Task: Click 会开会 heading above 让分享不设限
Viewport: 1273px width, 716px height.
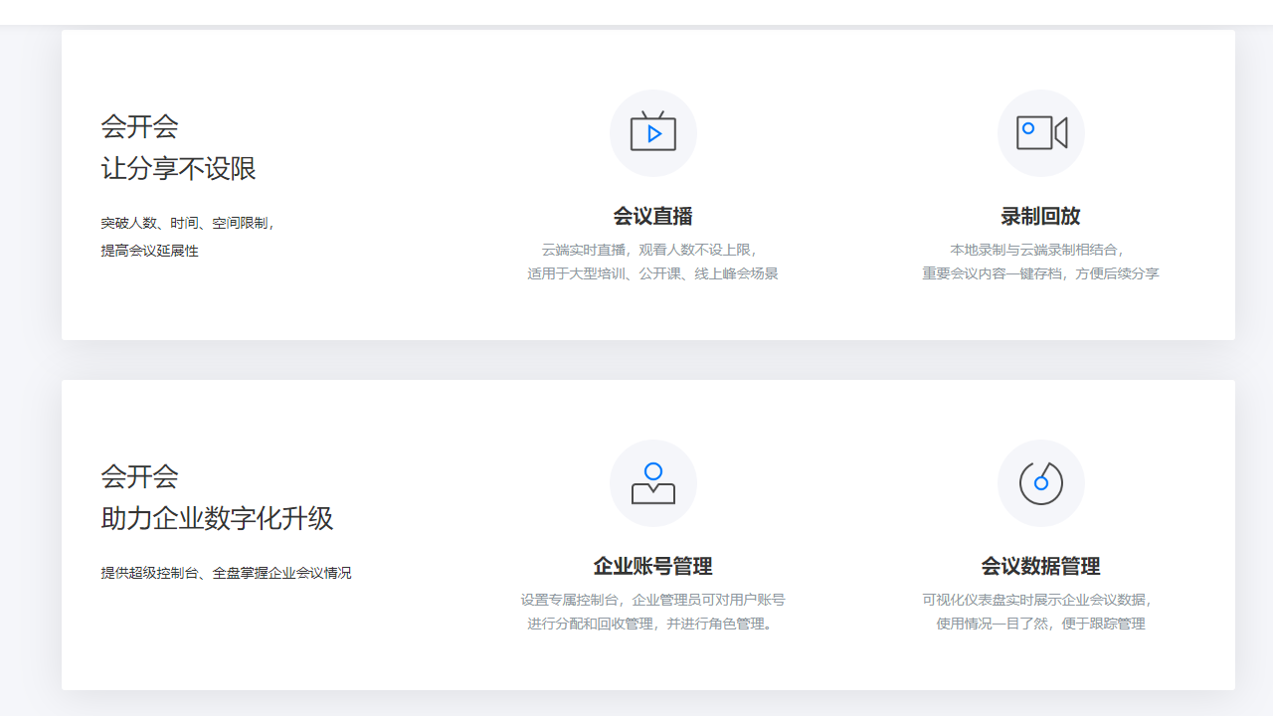Action: click(x=139, y=126)
